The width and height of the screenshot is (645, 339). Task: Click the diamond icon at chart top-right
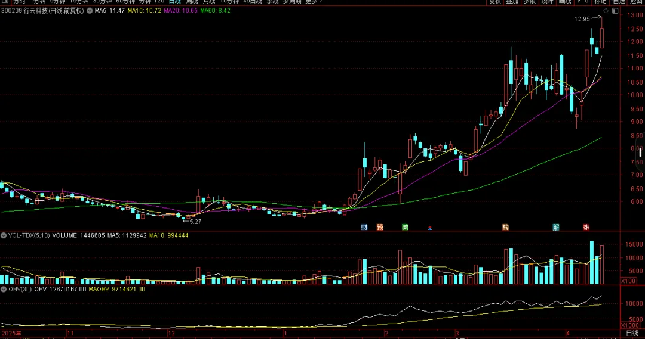pos(606,11)
